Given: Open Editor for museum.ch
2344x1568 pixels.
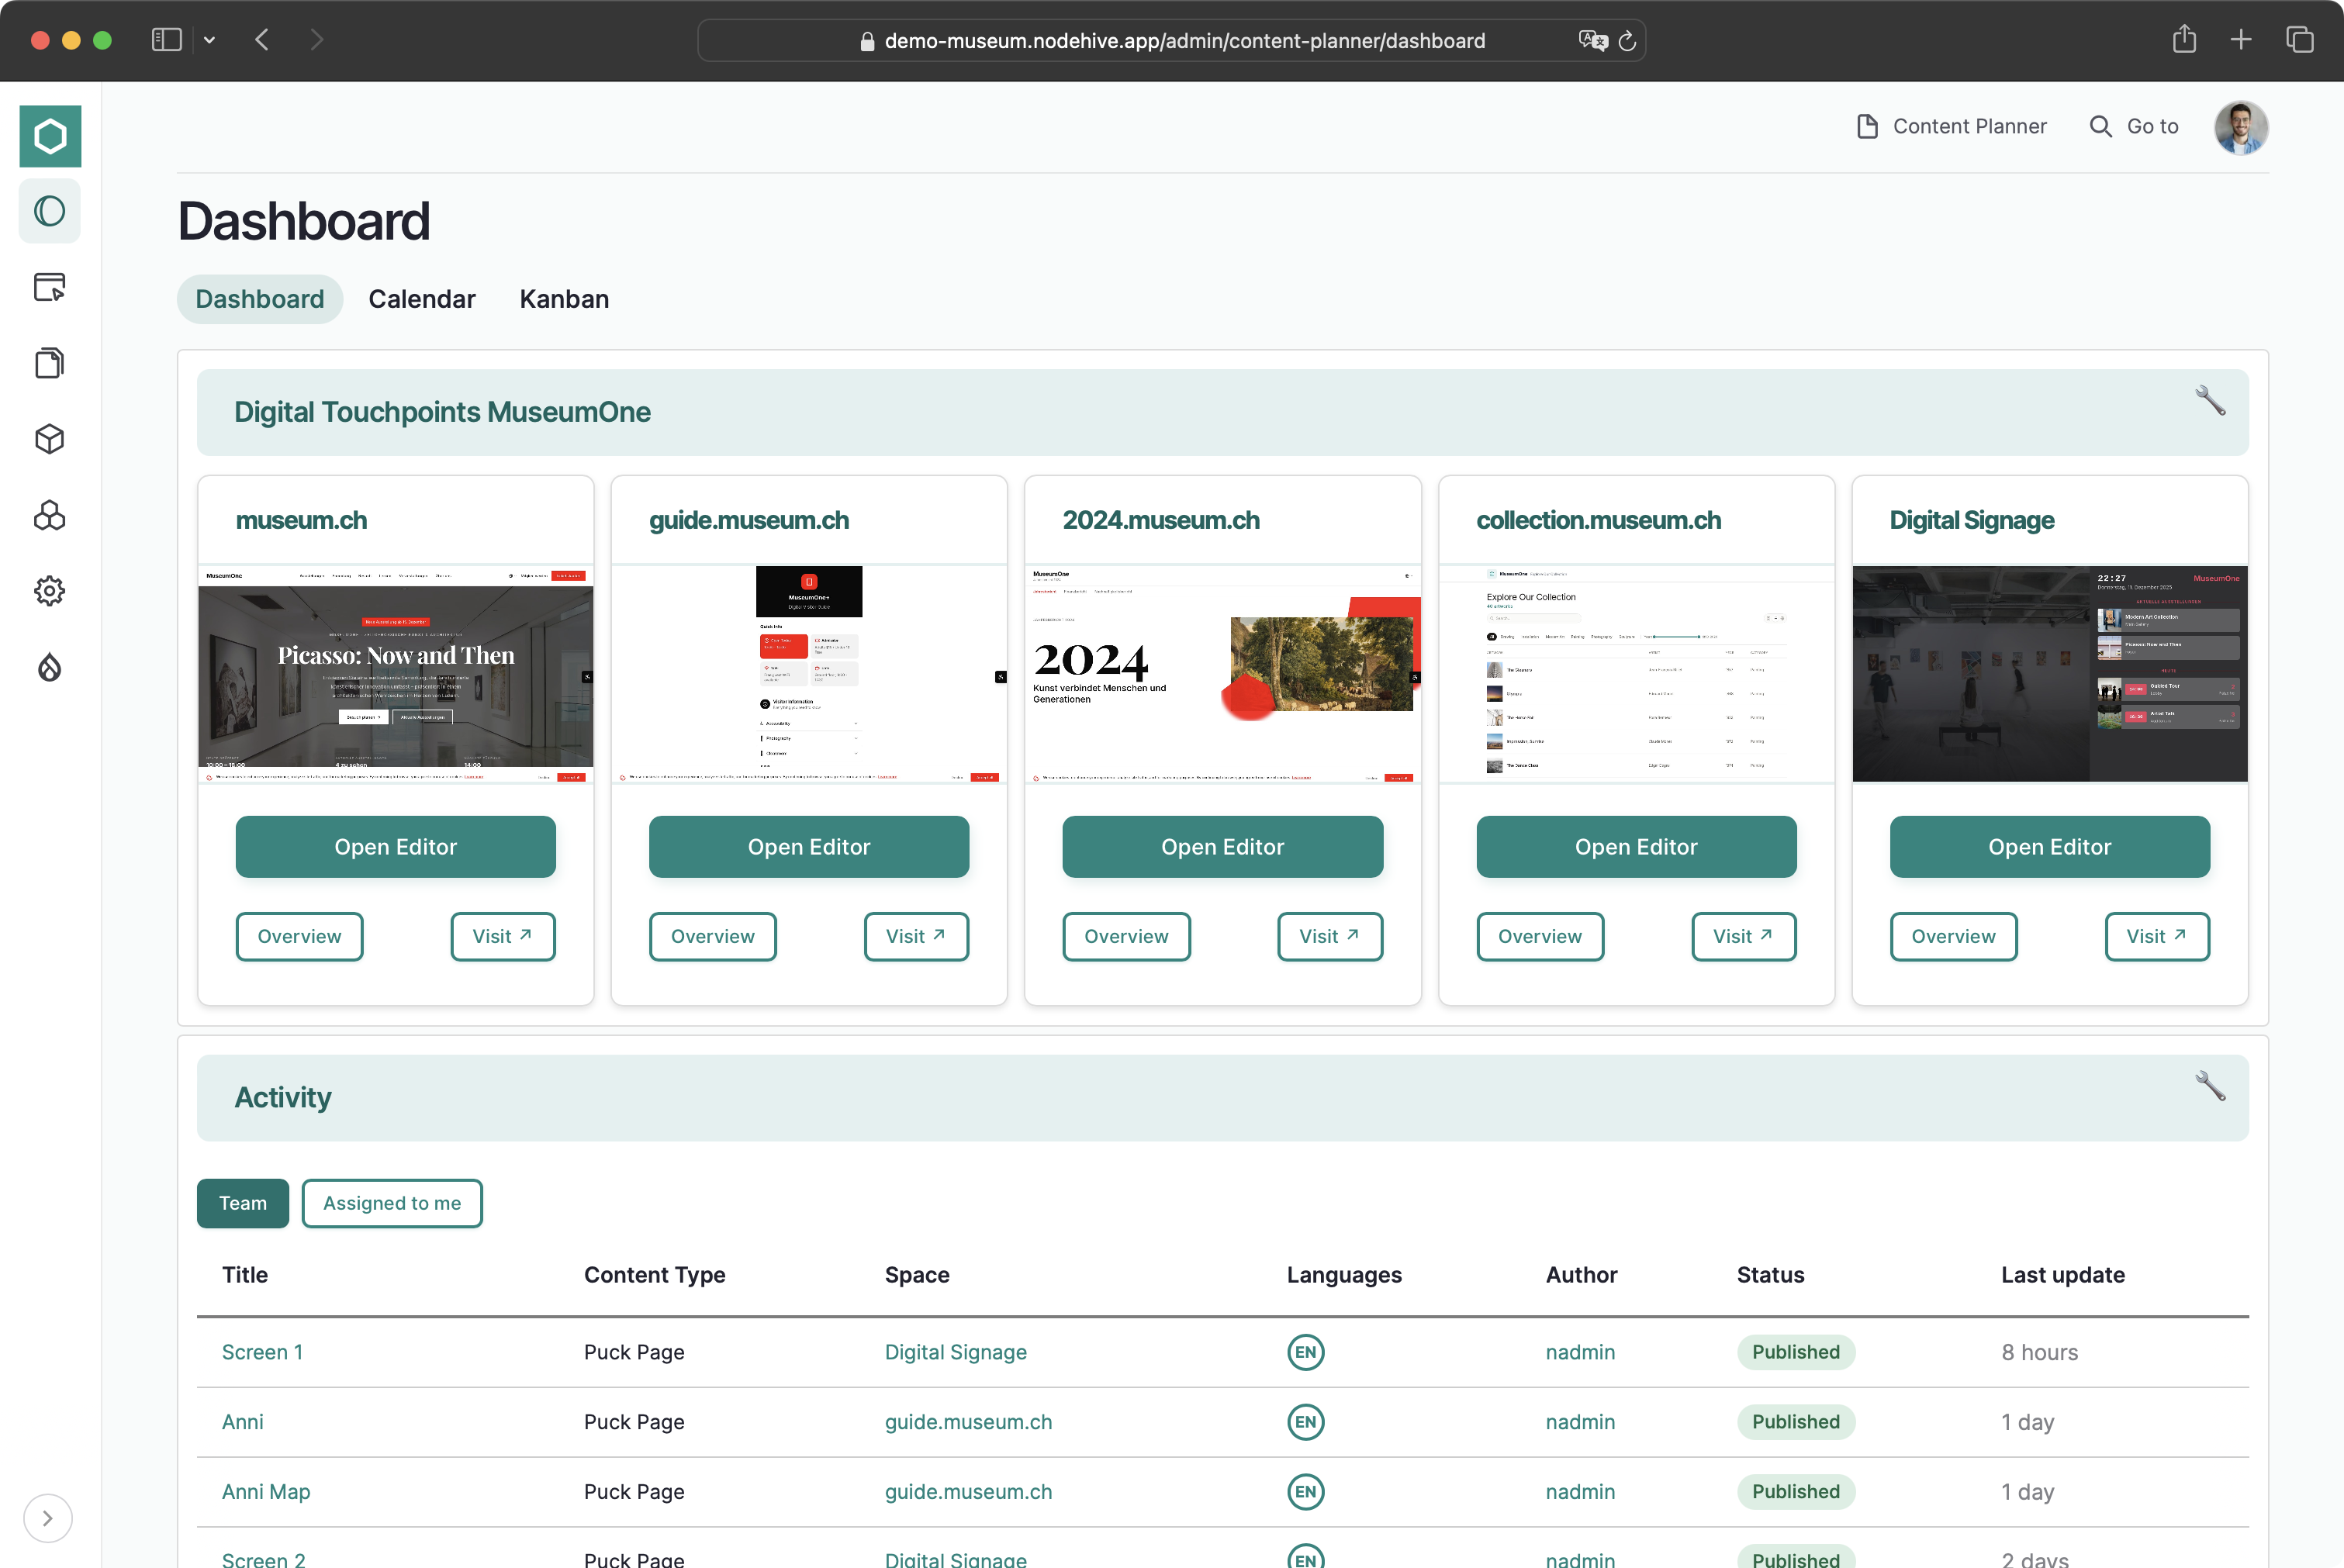Looking at the screenshot, I should (395, 847).
